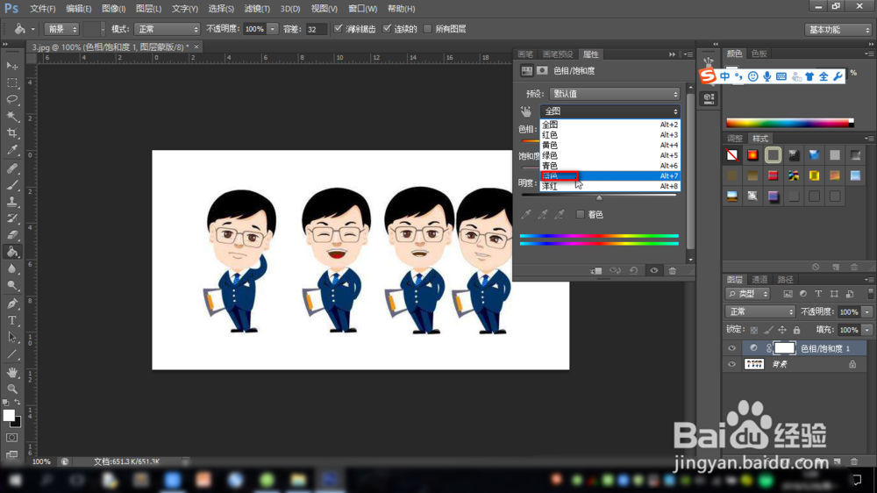
Task: Select the Eraser tool
Action: (11, 235)
